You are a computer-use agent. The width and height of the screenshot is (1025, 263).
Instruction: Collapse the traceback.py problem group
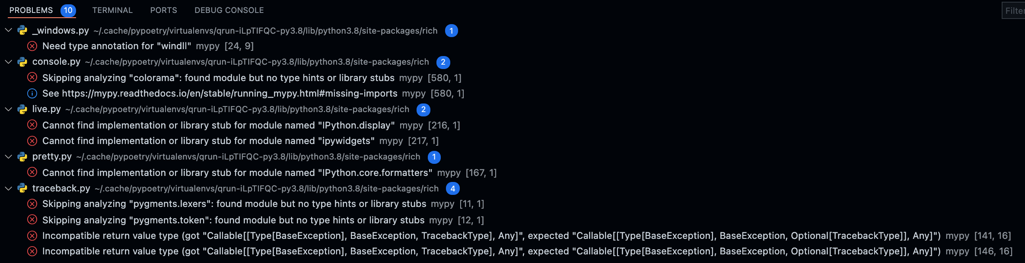[8, 188]
